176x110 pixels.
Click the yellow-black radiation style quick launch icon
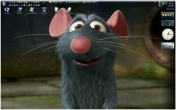12,5
